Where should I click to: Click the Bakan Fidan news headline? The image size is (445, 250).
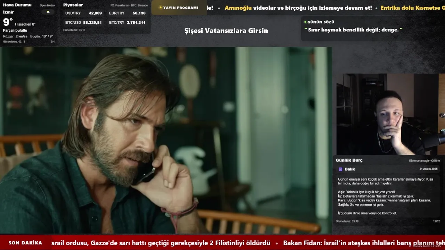[x=364, y=243]
